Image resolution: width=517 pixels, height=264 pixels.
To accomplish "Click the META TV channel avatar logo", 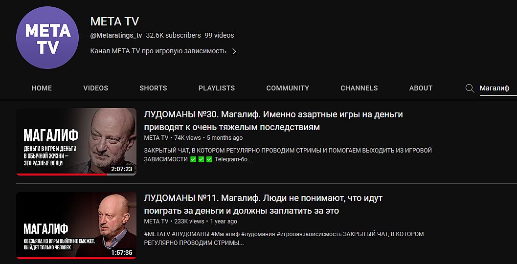I will (x=47, y=38).
